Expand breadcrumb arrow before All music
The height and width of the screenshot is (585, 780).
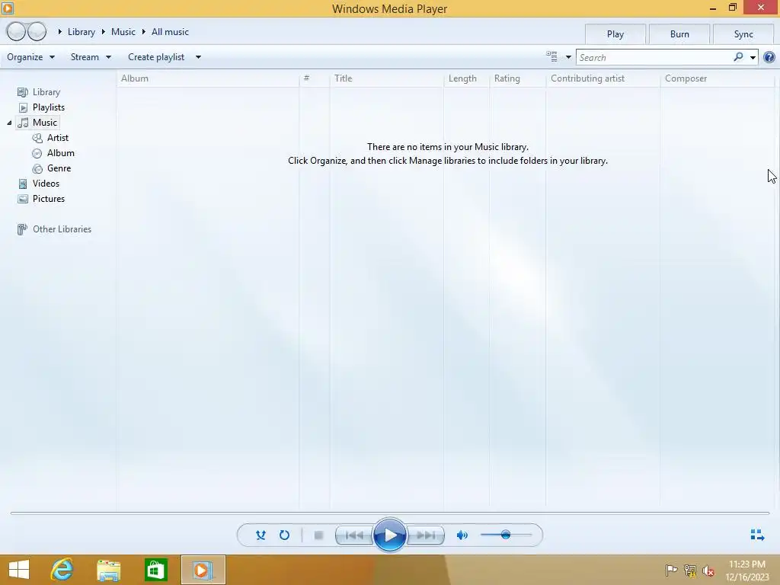click(x=144, y=32)
